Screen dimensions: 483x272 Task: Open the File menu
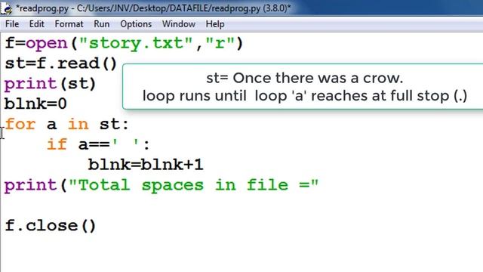[12, 24]
